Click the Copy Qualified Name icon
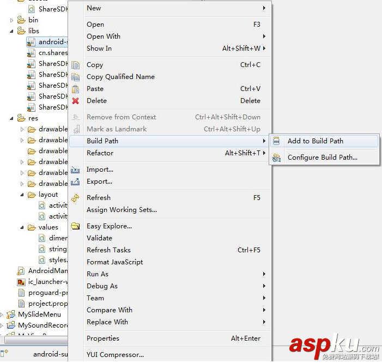The height and width of the screenshot is (363, 382). [x=75, y=77]
